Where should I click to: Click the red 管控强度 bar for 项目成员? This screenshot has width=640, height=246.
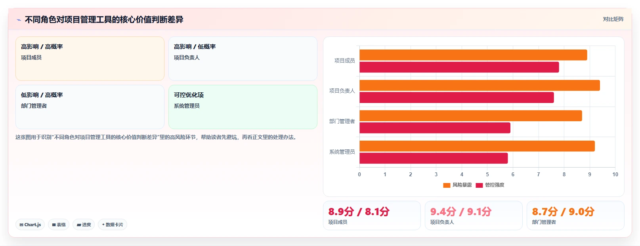coord(459,67)
